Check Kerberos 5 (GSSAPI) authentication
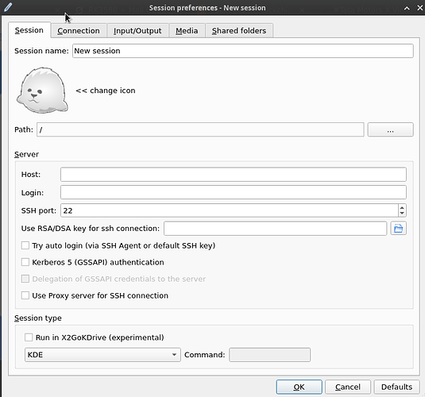Image resolution: width=425 pixels, height=397 pixels. point(25,262)
